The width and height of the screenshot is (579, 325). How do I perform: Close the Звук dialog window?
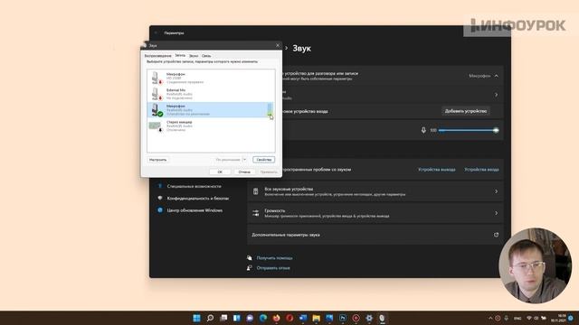tap(278, 45)
